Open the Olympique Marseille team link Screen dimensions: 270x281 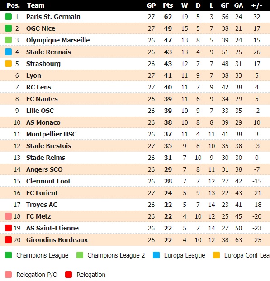pos(58,40)
